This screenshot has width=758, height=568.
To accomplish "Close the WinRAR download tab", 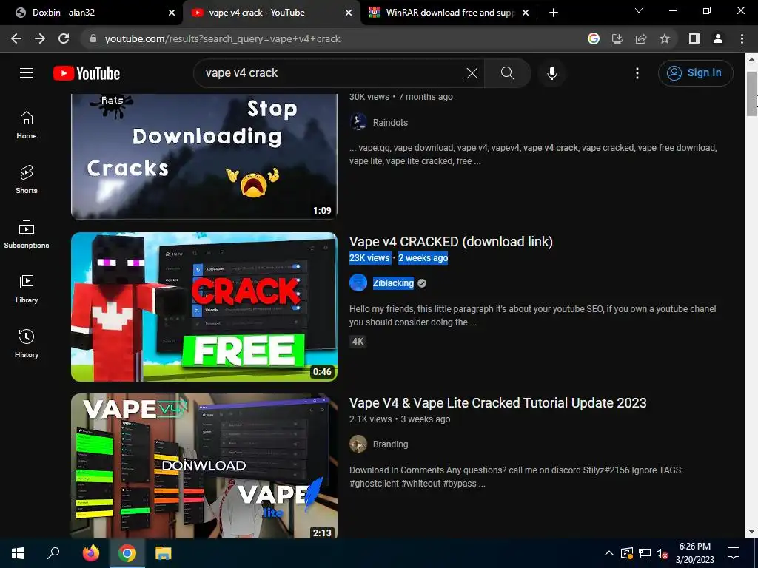I will coord(526,13).
